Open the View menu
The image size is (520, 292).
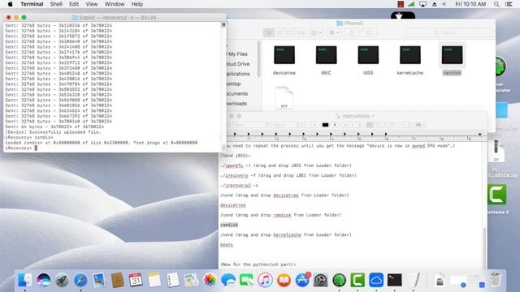click(x=92, y=4)
